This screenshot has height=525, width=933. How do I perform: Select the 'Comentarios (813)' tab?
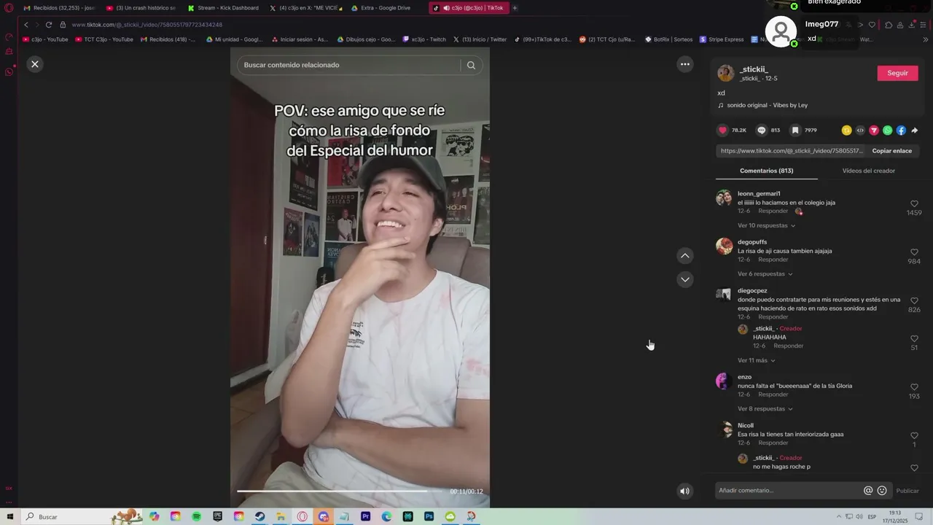click(766, 171)
